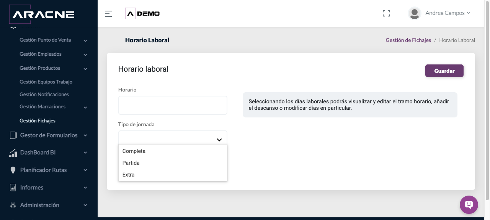Open Gestión Fichajes in sidebar
490x220 pixels.
coord(38,120)
